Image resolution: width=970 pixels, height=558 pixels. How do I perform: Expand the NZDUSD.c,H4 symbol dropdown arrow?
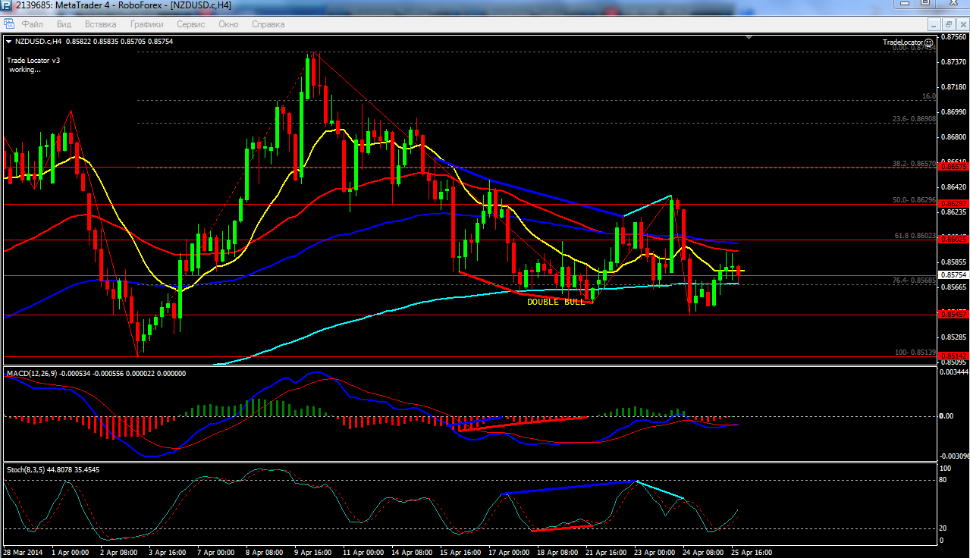8,42
